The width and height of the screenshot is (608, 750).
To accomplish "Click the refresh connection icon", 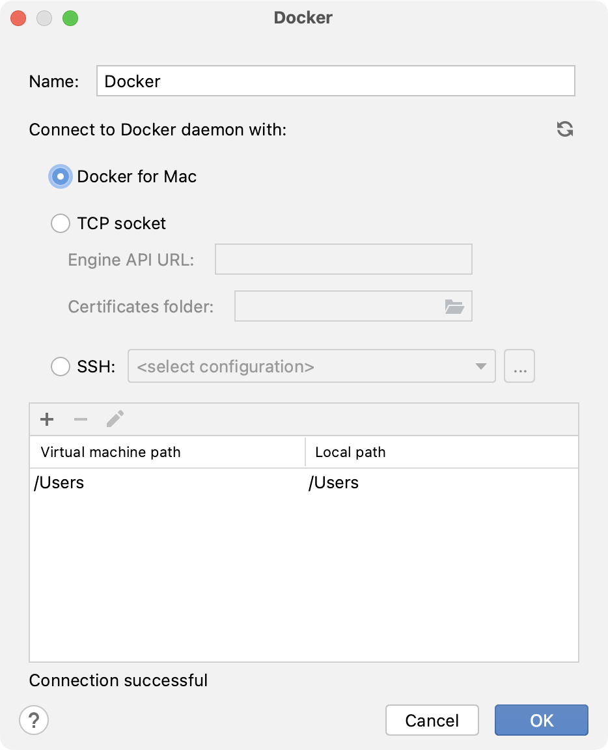I will (565, 129).
